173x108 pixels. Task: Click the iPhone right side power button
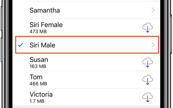[171, 34]
